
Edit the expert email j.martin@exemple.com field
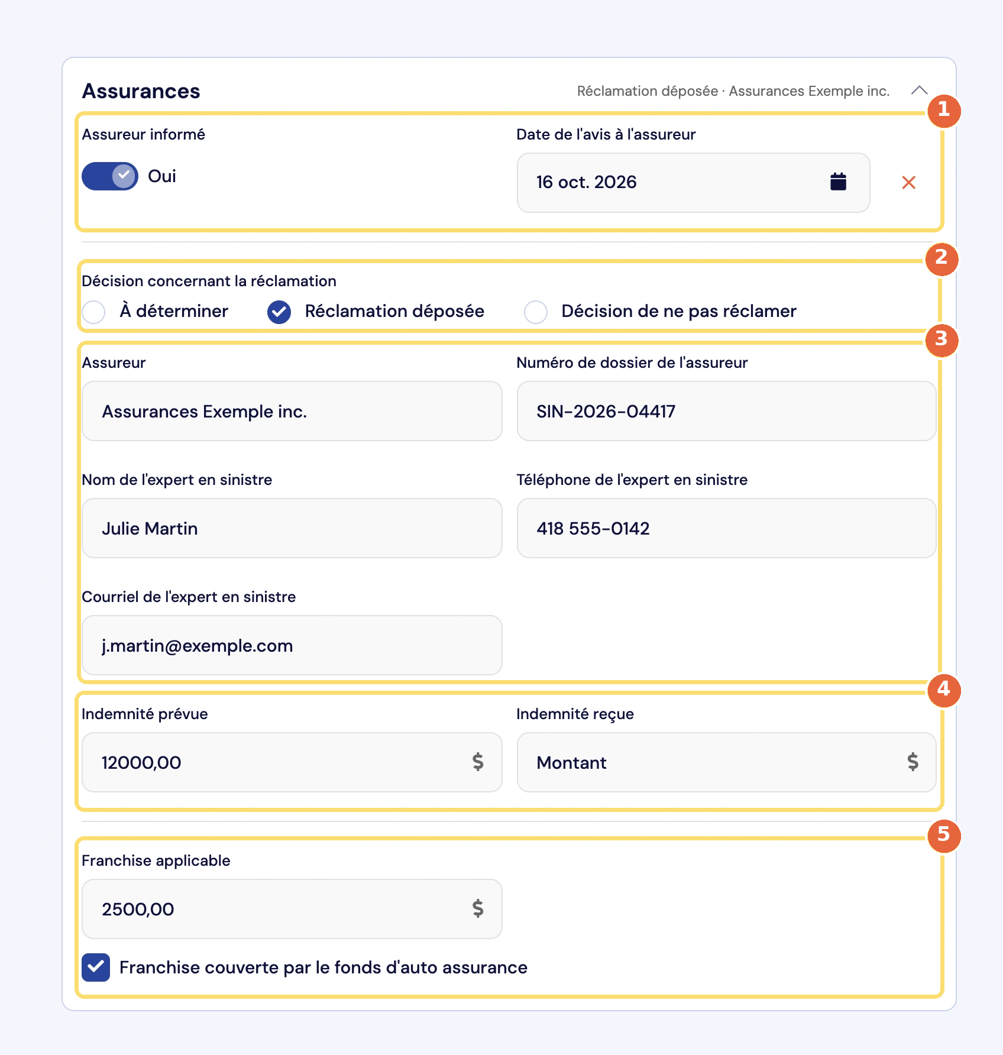pyautogui.click(x=292, y=645)
